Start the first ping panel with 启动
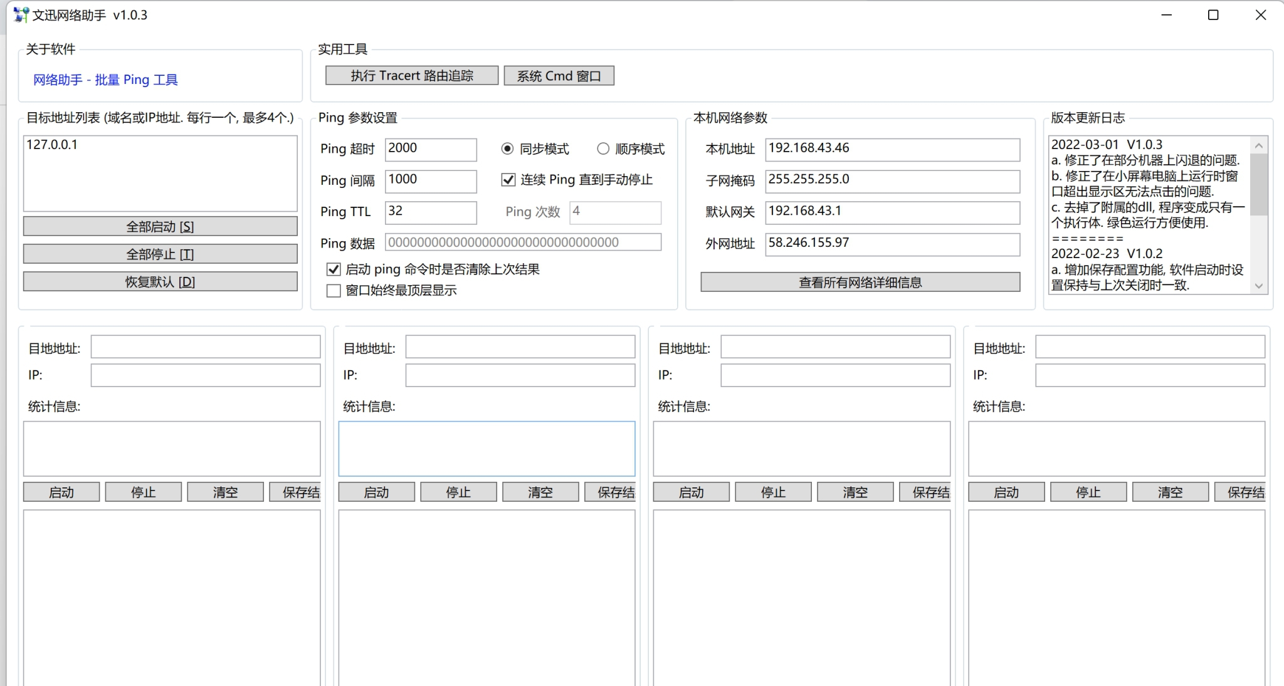Screen dimensions: 1284x686 tap(61, 492)
